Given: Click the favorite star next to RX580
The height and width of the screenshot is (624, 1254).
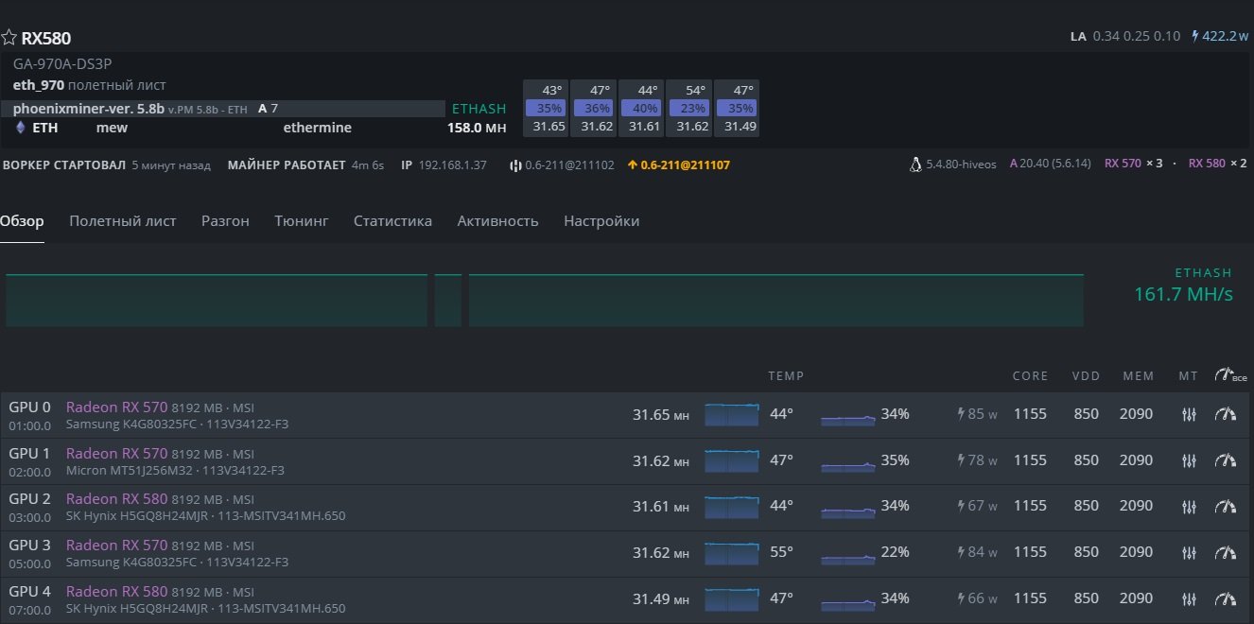Looking at the screenshot, I should 9,38.
